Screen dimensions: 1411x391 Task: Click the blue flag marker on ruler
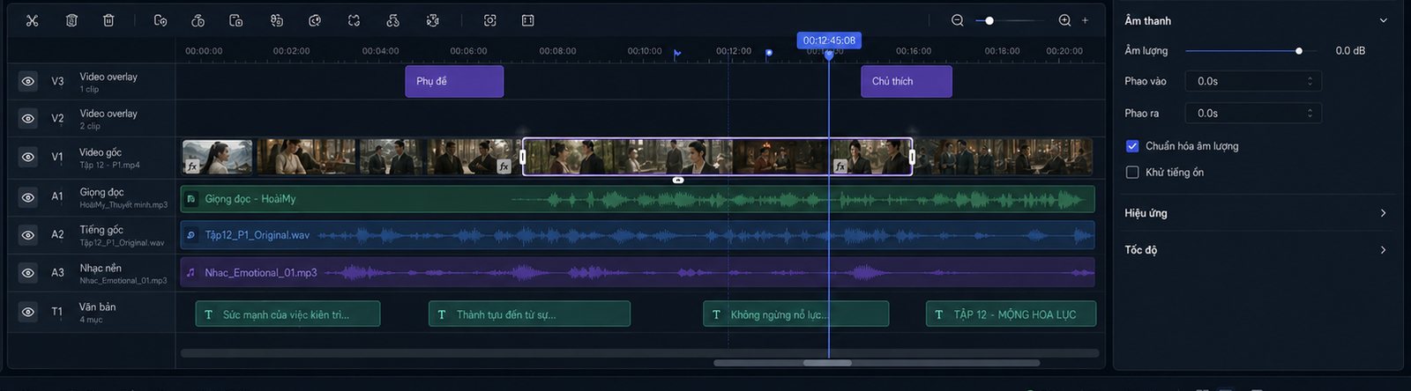[x=676, y=54]
